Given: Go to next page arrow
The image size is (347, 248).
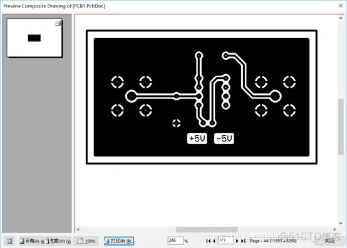Looking at the screenshot, I should [x=237, y=241].
